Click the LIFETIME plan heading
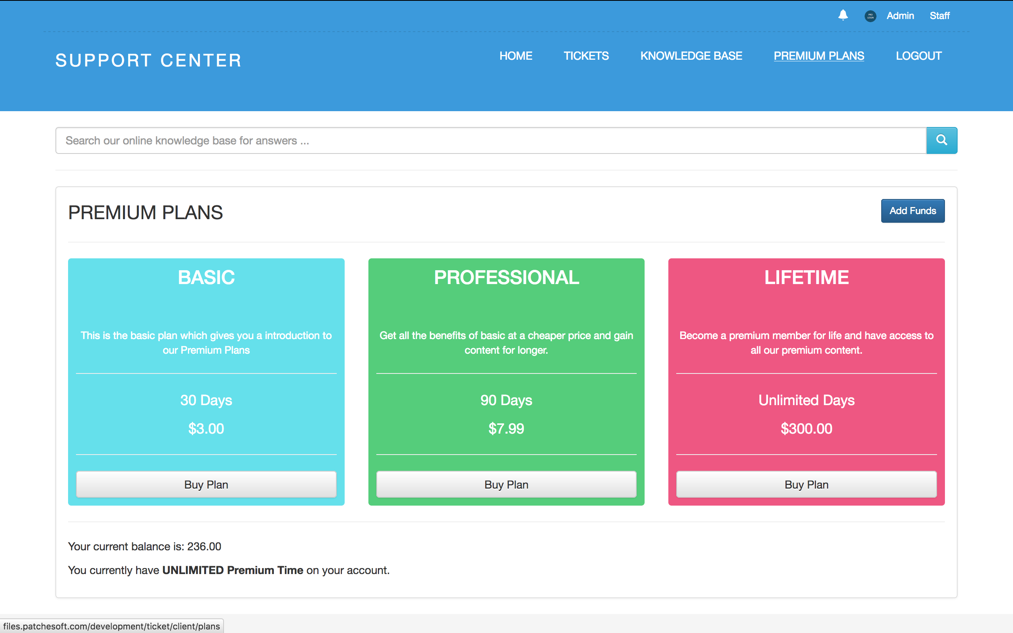 806,277
